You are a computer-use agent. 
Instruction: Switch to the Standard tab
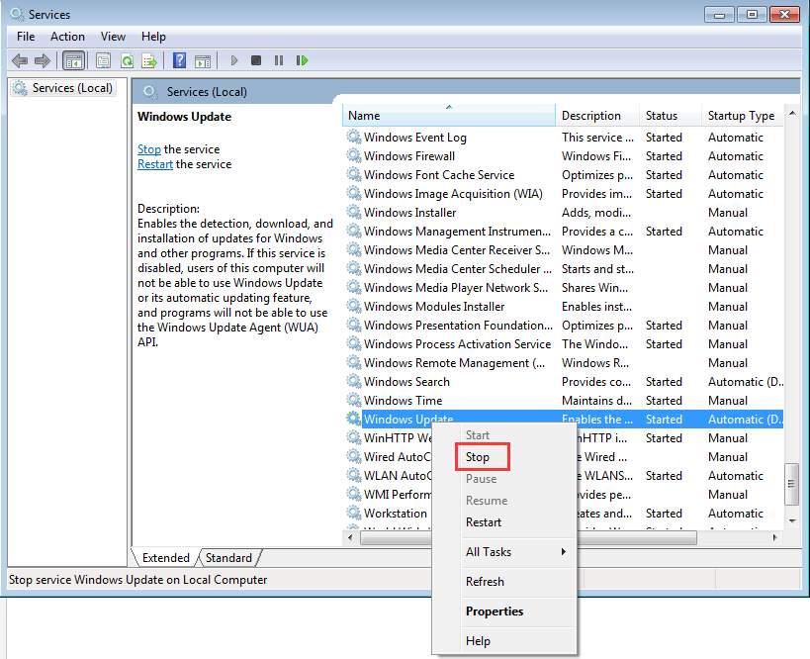coord(228,558)
